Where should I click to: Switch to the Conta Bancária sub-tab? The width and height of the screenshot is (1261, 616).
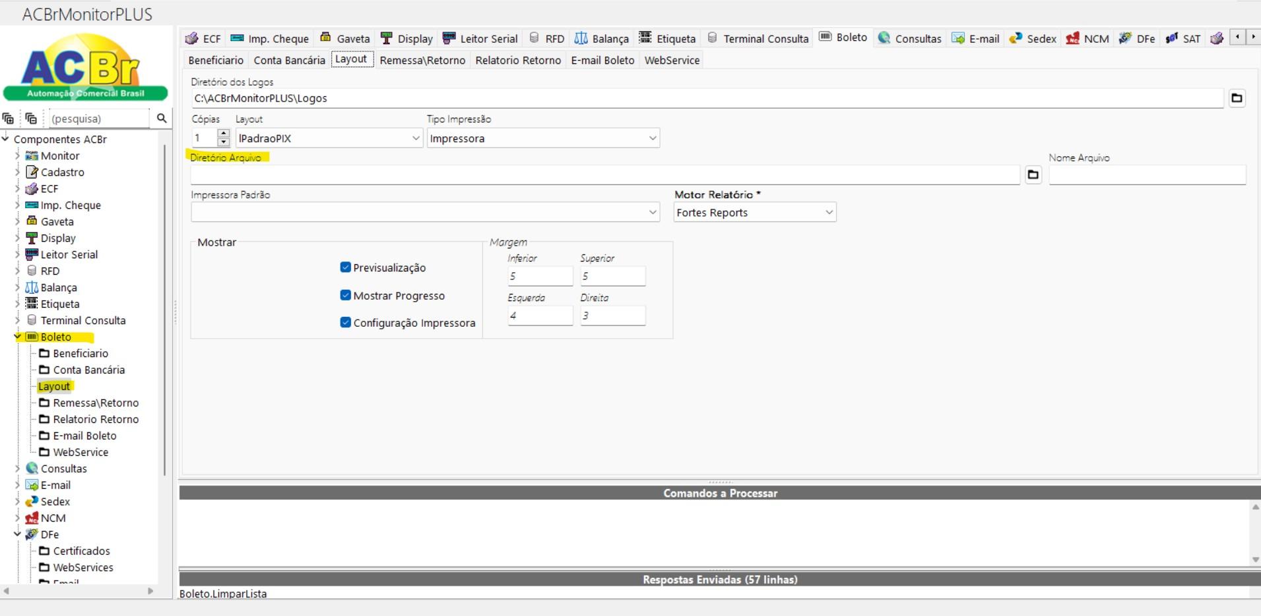pos(289,60)
